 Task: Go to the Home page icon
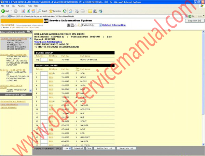33,11
